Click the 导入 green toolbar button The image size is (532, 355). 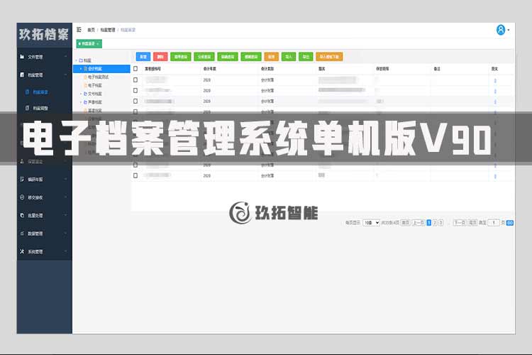click(289, 57)
